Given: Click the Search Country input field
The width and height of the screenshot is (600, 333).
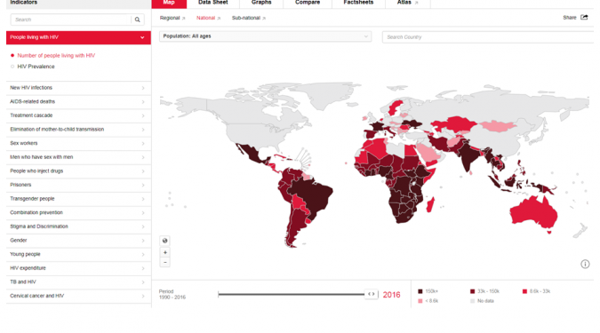Looking at the screenshot, I should point(488,37).
